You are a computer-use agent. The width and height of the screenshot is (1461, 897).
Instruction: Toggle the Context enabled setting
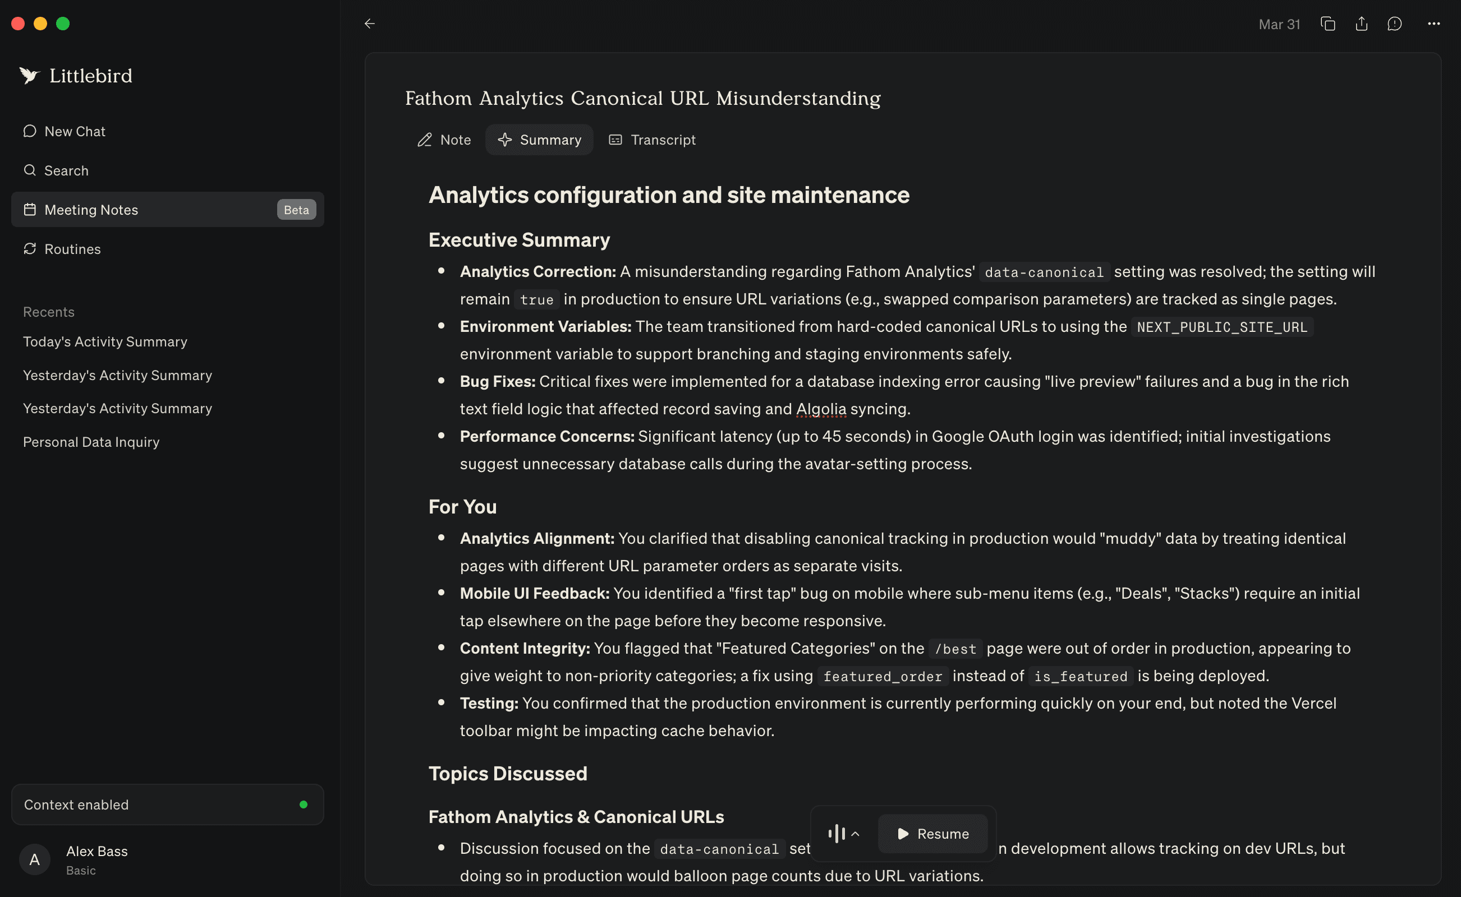pos(167,804)
